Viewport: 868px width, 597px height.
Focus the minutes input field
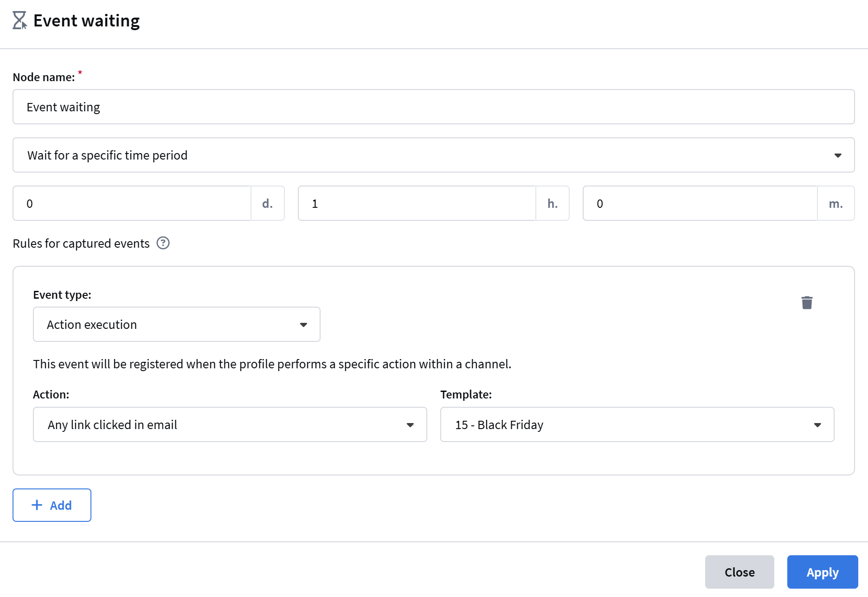[x=700, y=203]
